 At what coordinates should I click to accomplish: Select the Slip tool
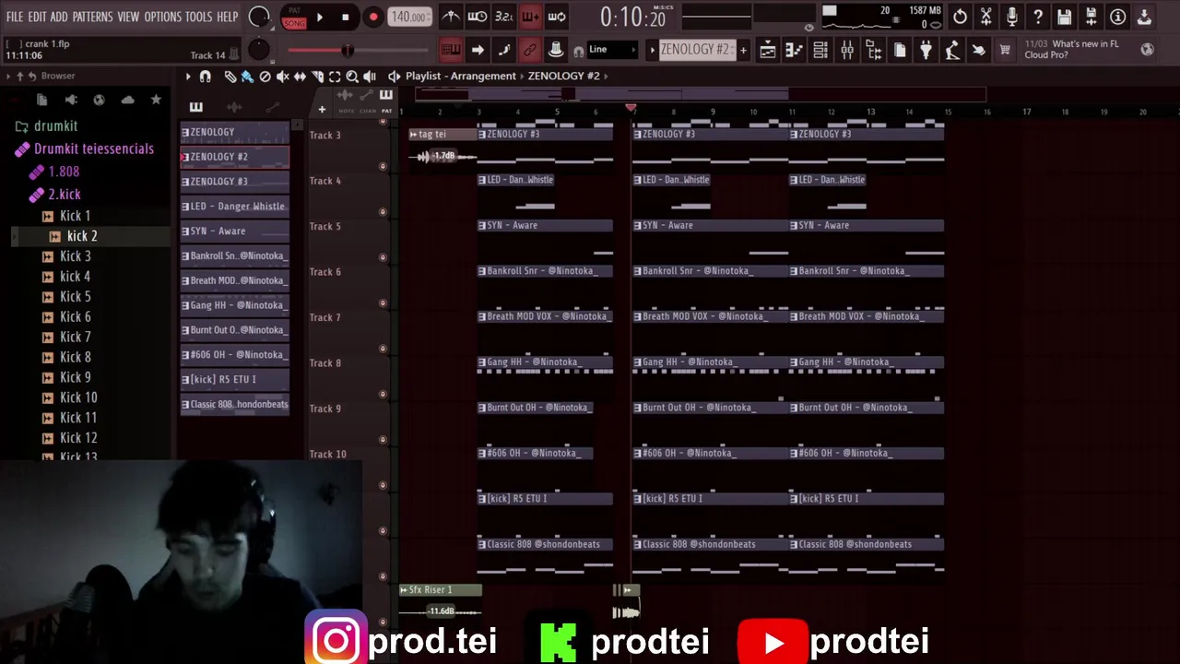tap(301, 77)
